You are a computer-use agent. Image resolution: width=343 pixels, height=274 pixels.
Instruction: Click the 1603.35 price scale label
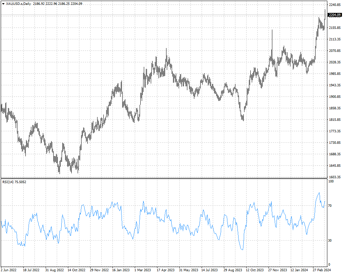[334, 177]
